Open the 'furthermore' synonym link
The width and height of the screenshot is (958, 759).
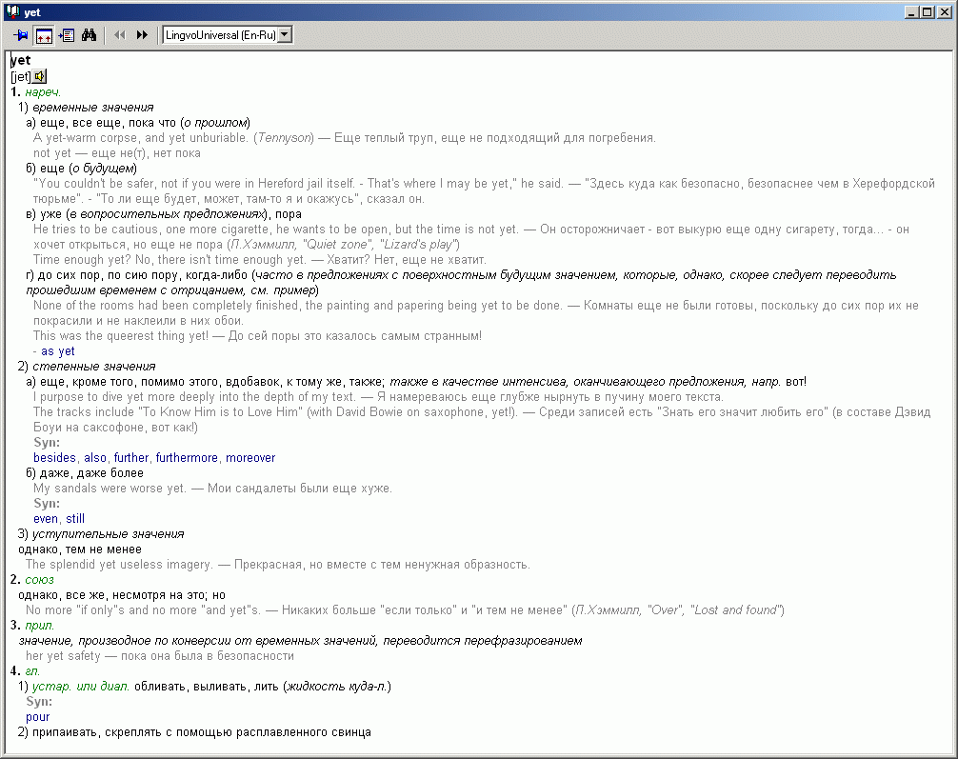[187, 458]
